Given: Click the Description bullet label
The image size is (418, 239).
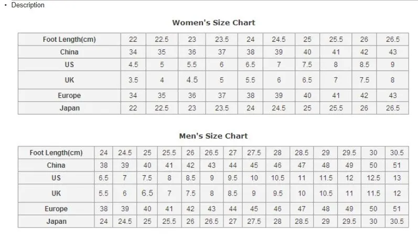Looking at the screenshot, I should [x=28, y=5].
